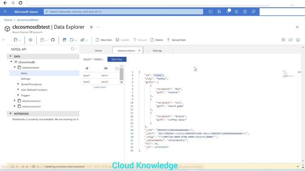The image size is (305, 171).
Task: Expand Stored Procedures
Action: click(x=18, y=84)
